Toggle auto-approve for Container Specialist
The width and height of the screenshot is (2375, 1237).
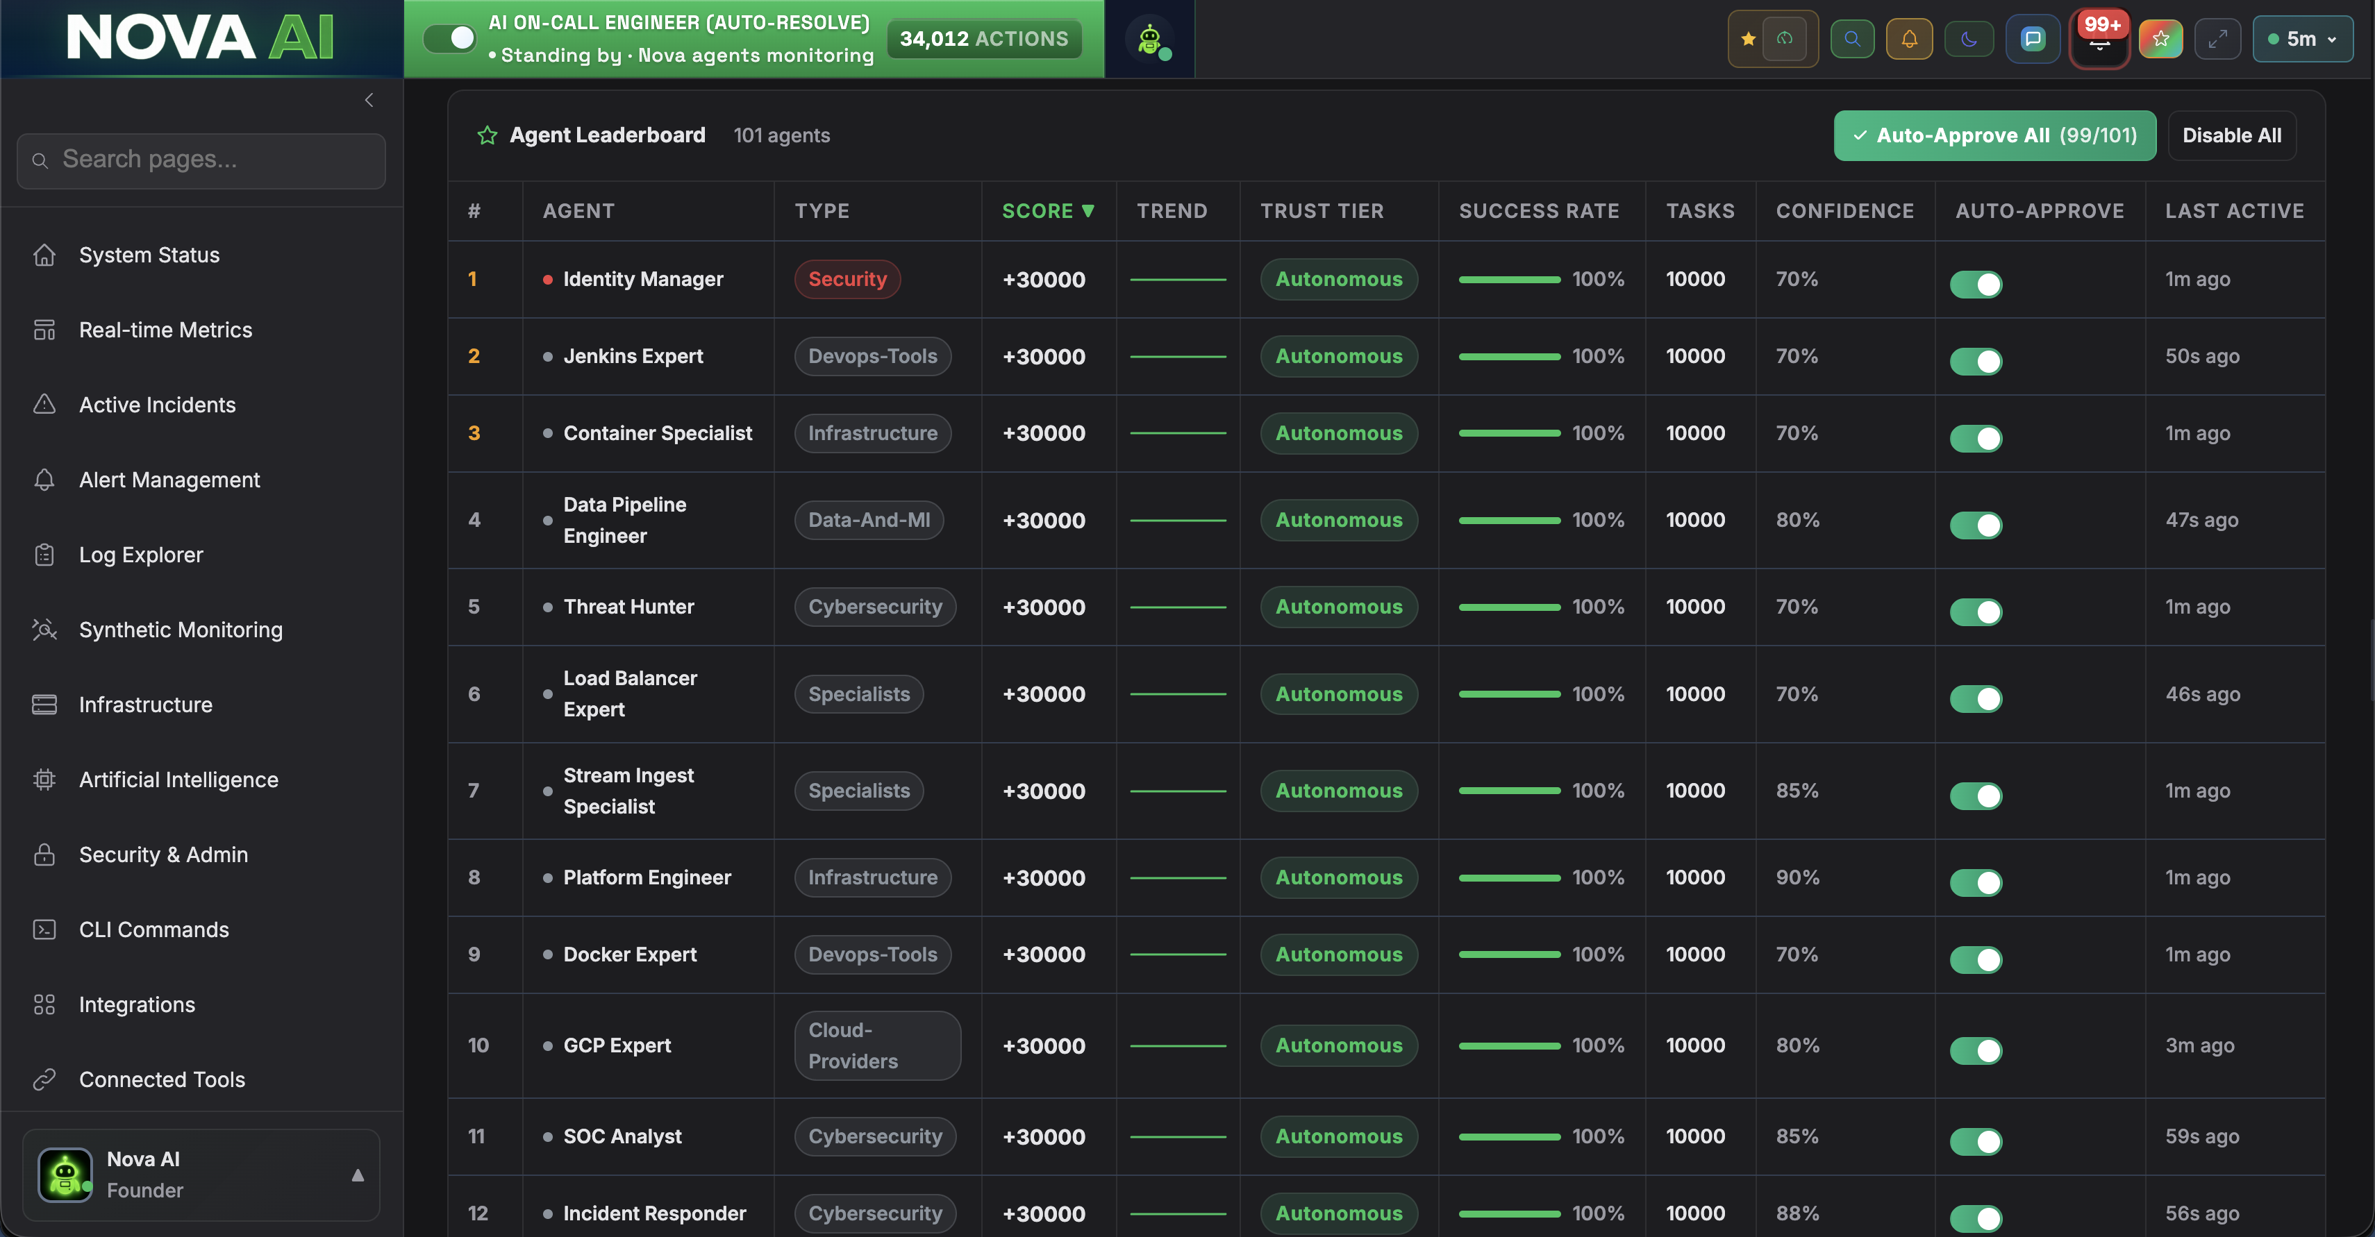click(x=1976, y=438)
